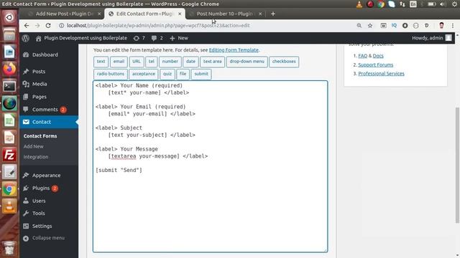Open the Ubuntu Dash search icon

coord(9,17)
